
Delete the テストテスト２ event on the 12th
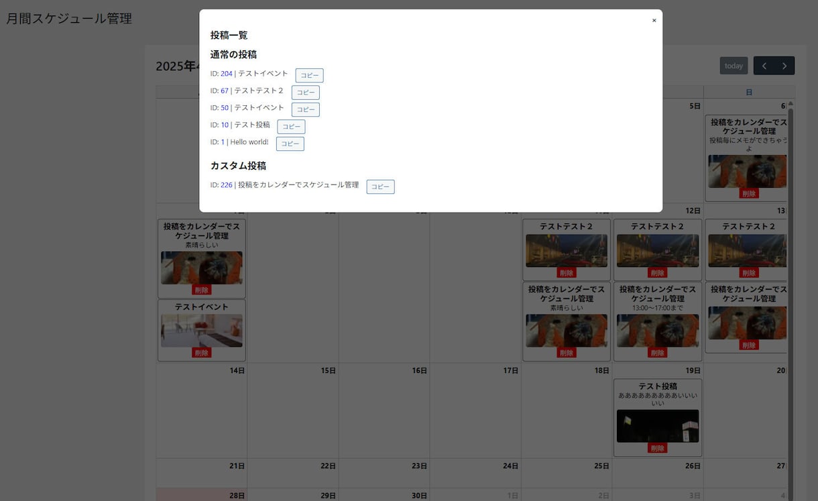pos(657,273)
